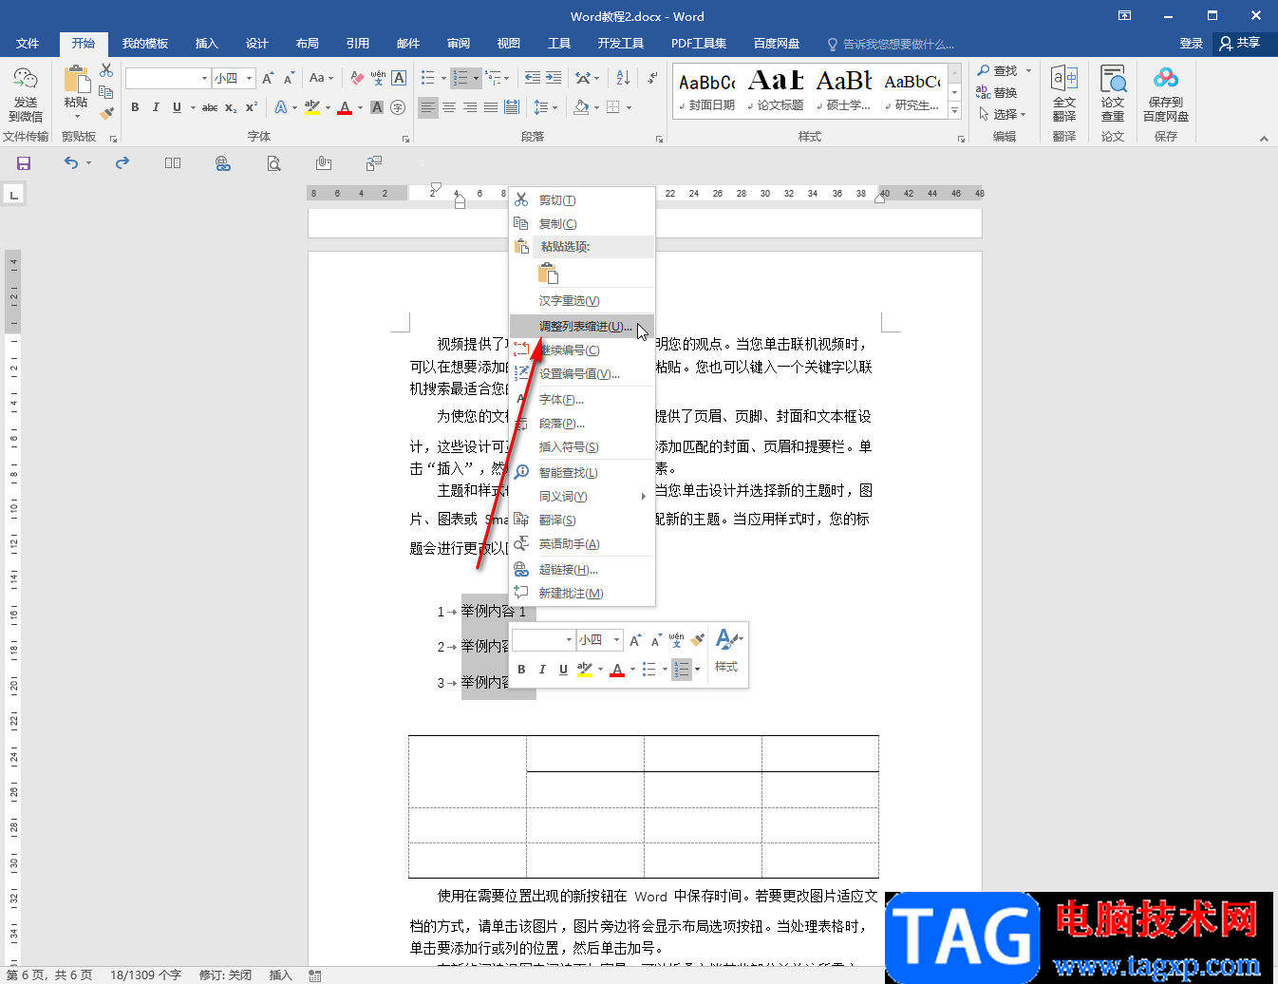Click the ribbon Increase Indent icon
1278x984 pixels.
tap(554, 78)
